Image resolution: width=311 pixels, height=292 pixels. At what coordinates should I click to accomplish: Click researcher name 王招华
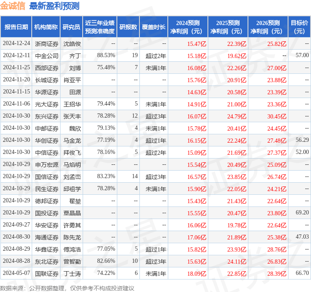(x=72, y=104)
